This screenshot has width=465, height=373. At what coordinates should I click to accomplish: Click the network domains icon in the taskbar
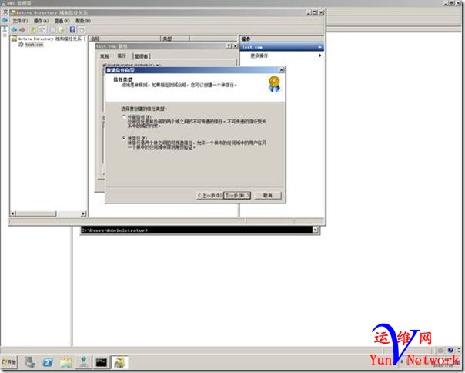(84, 362)
